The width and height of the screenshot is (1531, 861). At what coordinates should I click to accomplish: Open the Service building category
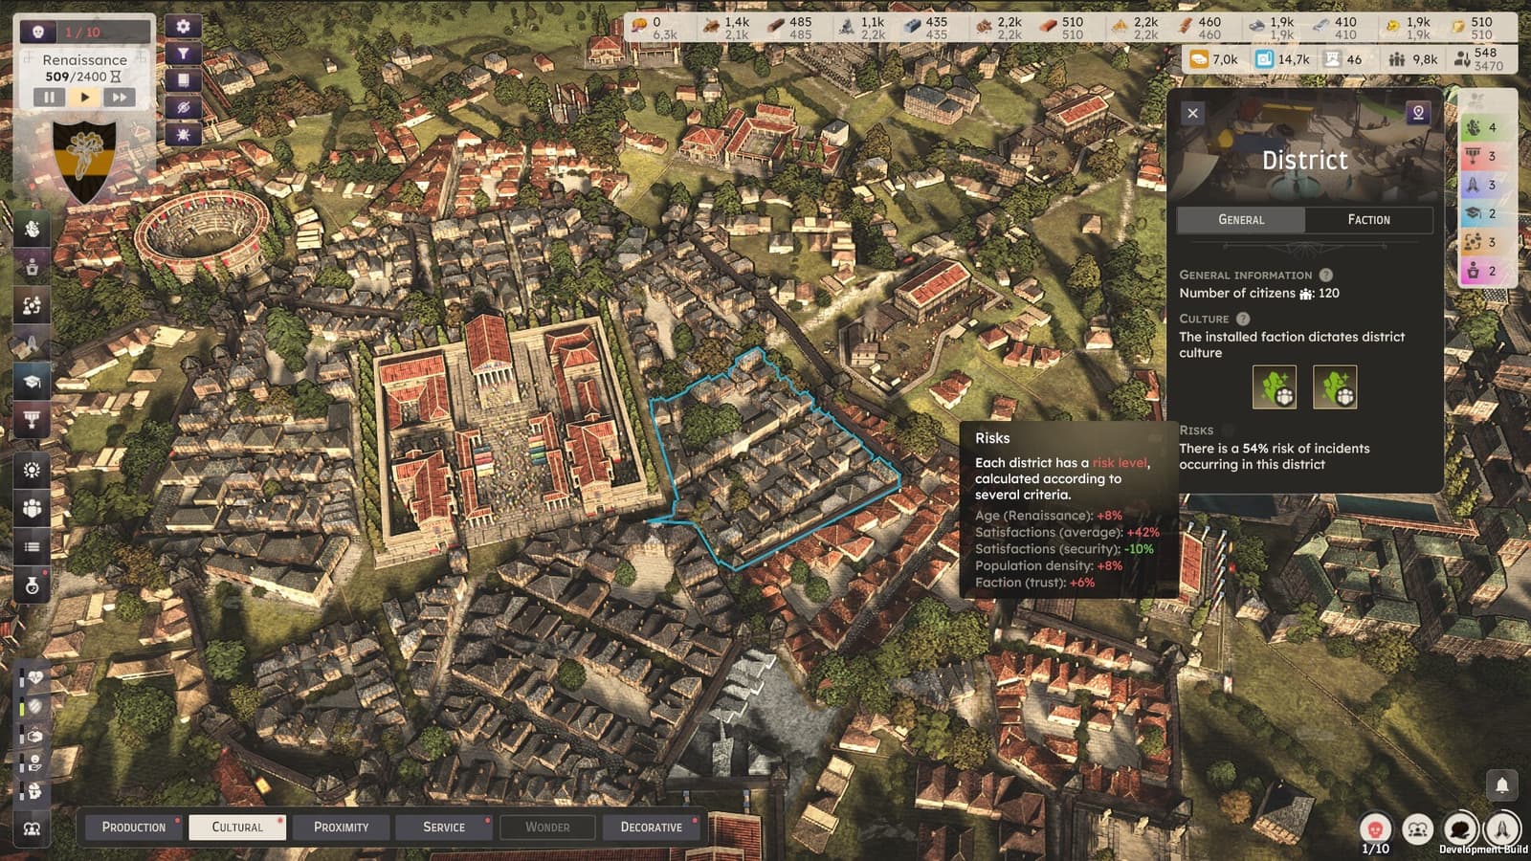[x=444, y=827]
